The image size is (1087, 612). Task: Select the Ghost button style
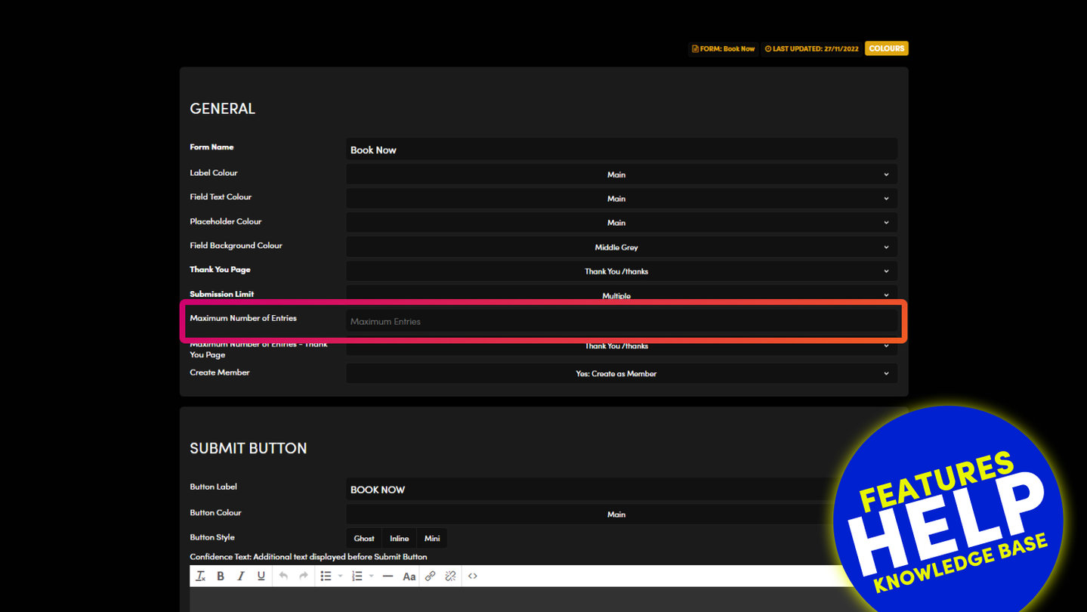tap(364, 539)
